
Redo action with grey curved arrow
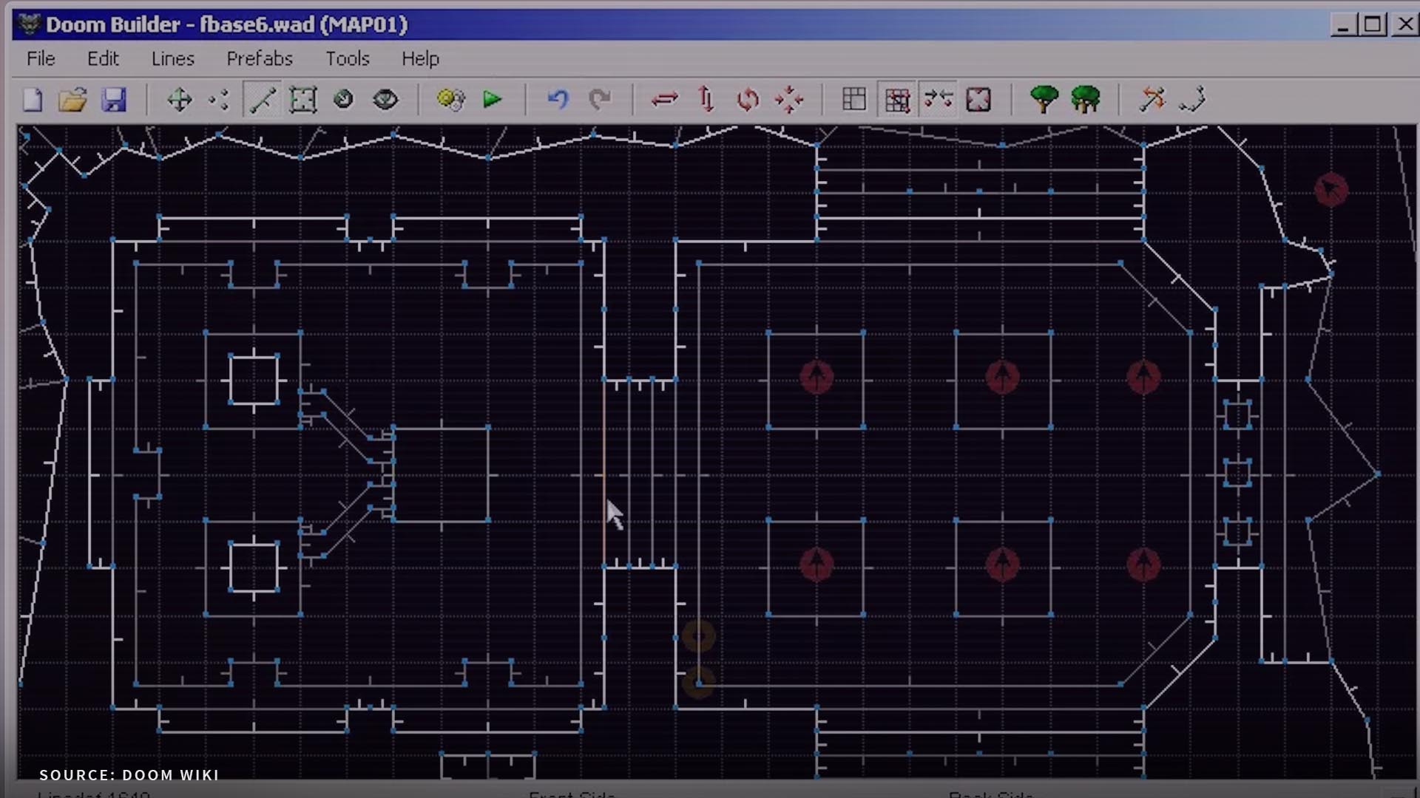[x=600, y=100]
